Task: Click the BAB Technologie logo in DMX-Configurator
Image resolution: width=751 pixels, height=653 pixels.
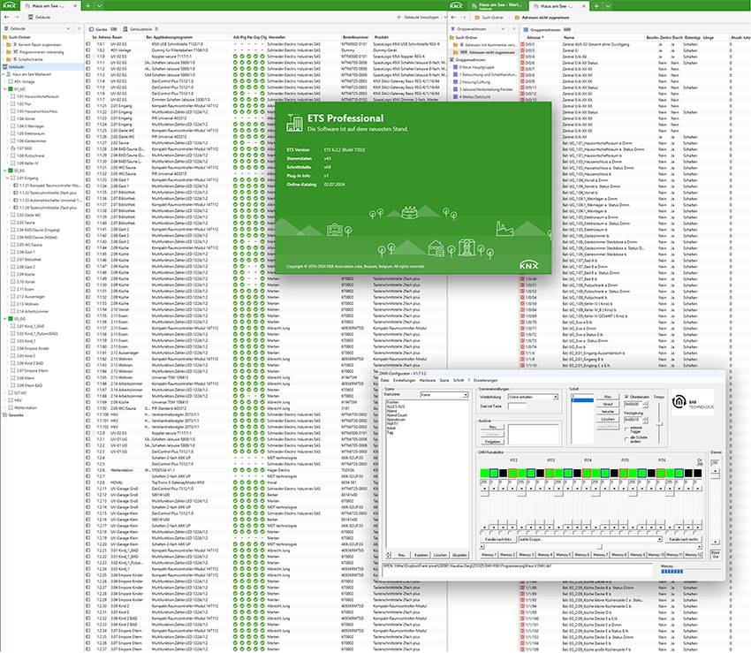Action: click(x=693, y=402)
